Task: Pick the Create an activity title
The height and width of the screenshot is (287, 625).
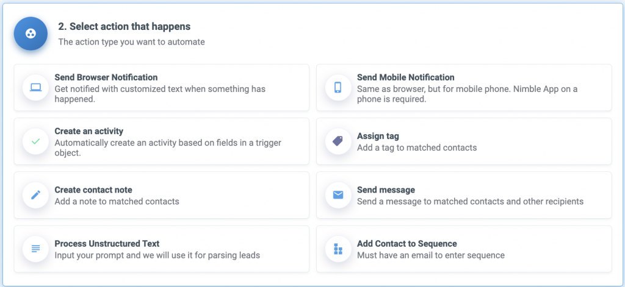Action: (89, 131)
